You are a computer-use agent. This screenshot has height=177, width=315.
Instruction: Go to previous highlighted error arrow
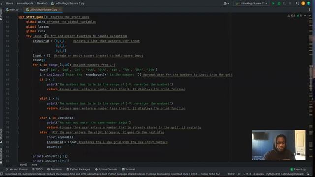click(305, 15)
